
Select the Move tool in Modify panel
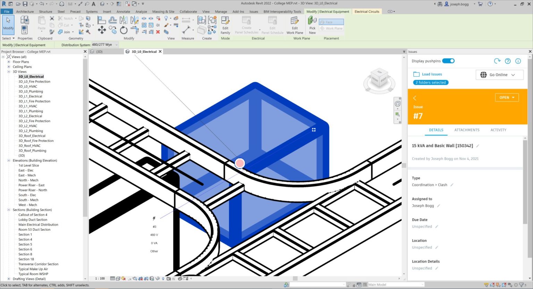pos(102,29)
